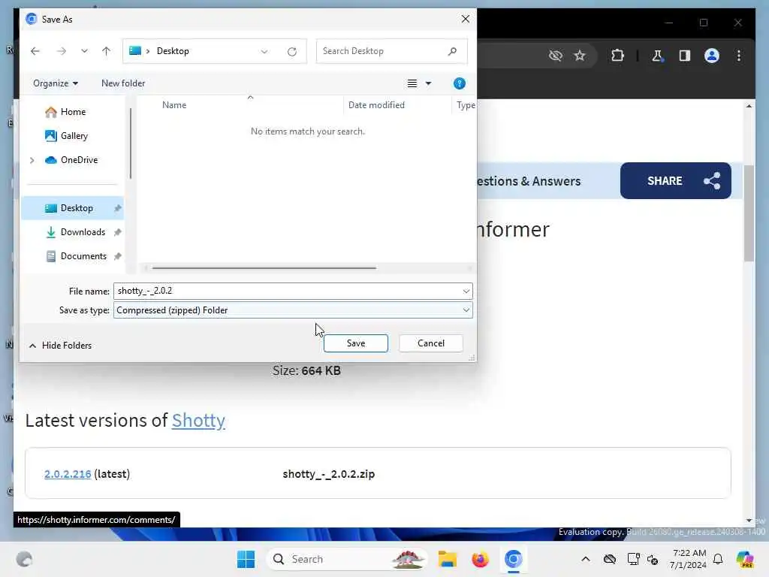Bookmark this page with star icon
Image resolution: width=769 pixels, height=577 pixels.
pyautogui.click(x=579, y=56)
